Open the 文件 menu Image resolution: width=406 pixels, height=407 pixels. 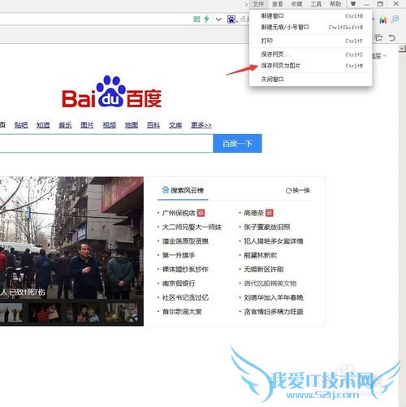[x=258, y=4]
